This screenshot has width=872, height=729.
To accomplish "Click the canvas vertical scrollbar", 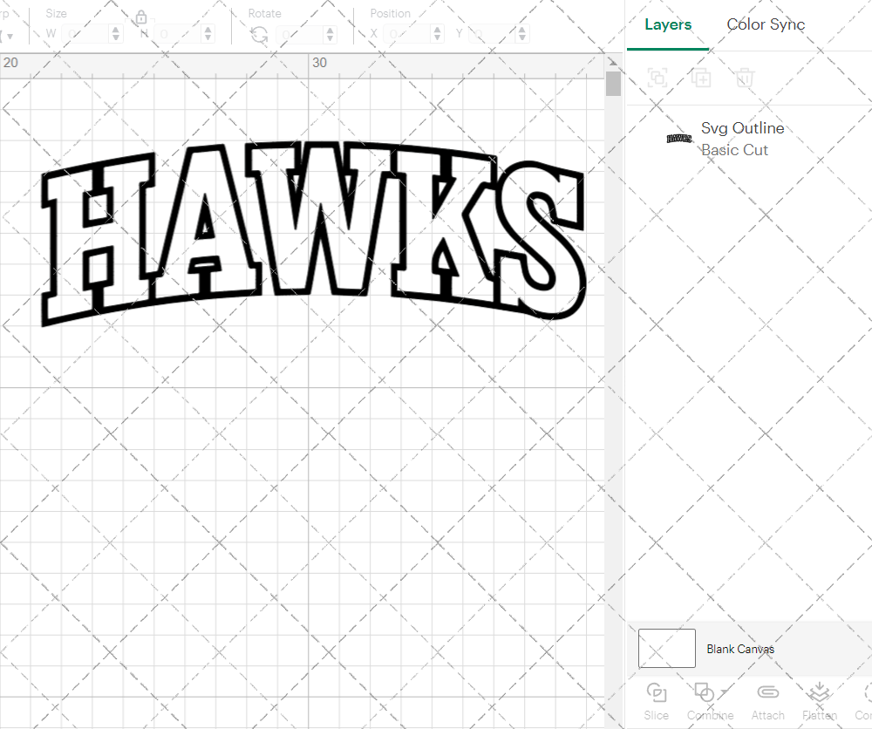I will coord(613,83).
